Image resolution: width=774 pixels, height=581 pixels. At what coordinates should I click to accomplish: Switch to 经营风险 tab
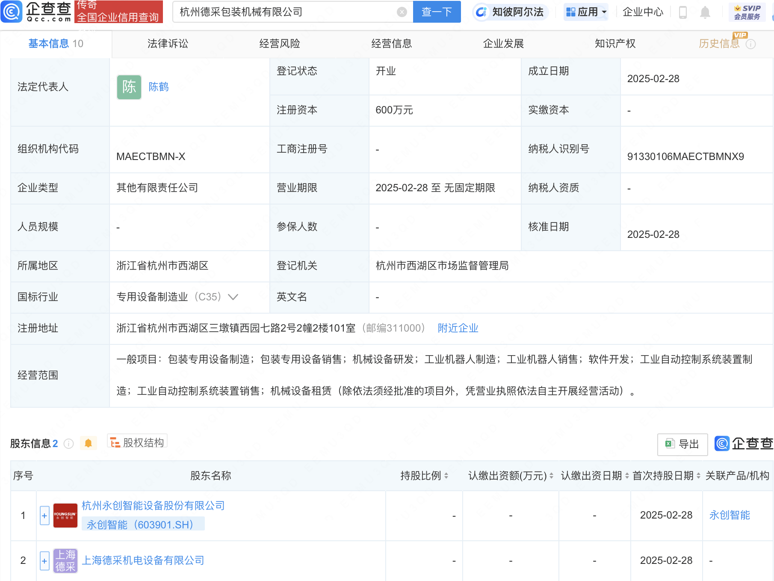tap(280, 44)
